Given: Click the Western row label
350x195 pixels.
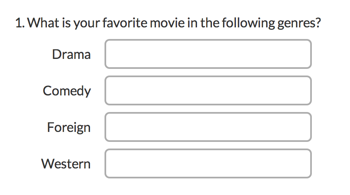Looking at the screenshot, I should 66,164.
